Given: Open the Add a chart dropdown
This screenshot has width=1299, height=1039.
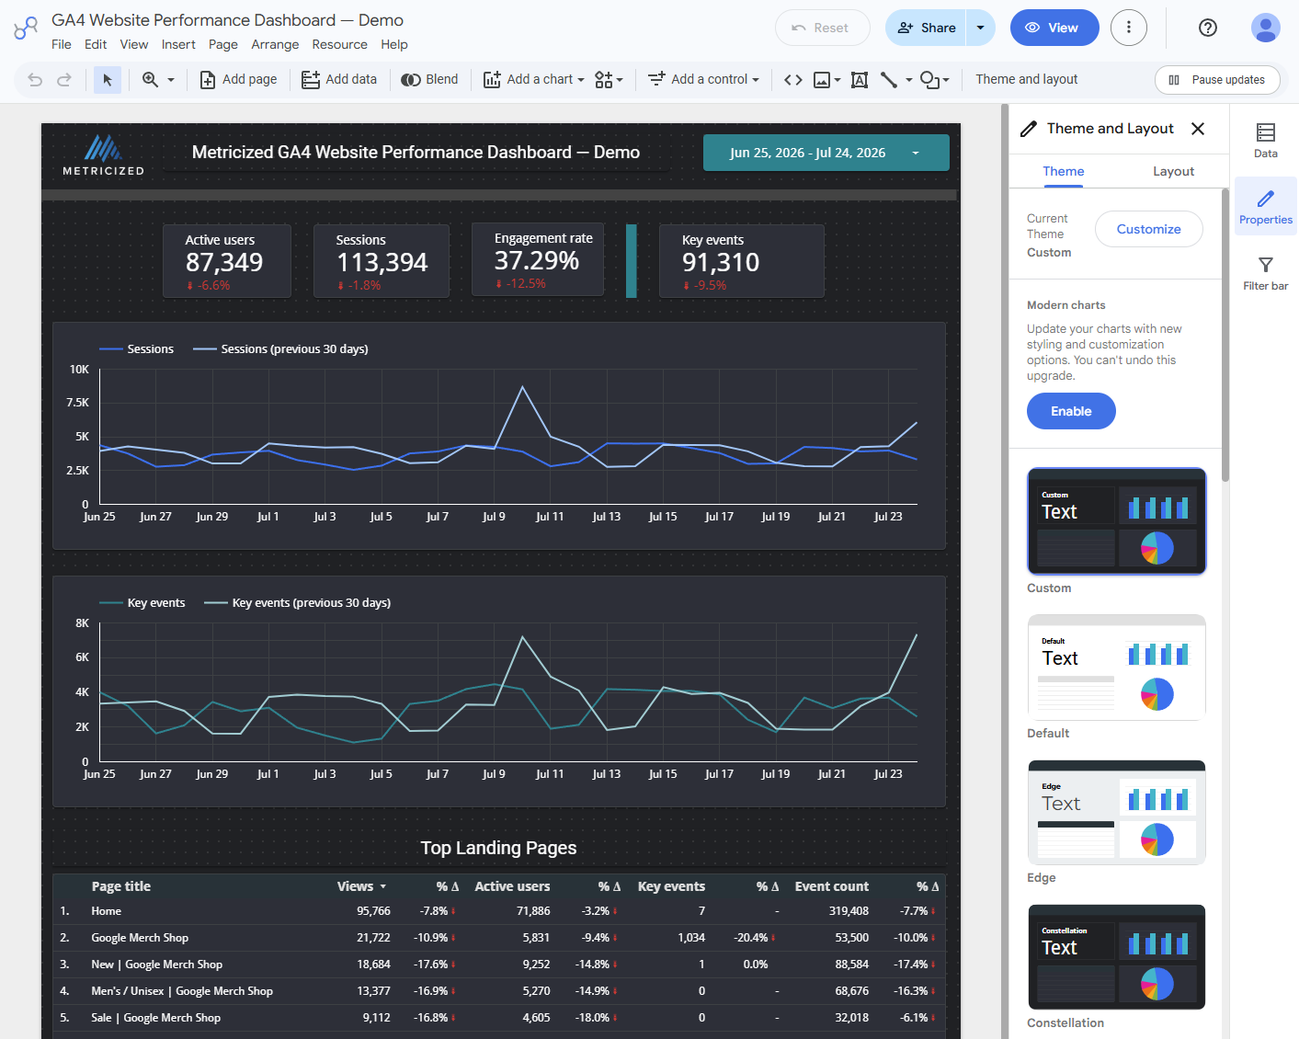Looking at the screenshot, I should pyautogui.click(x=534, y=80).
